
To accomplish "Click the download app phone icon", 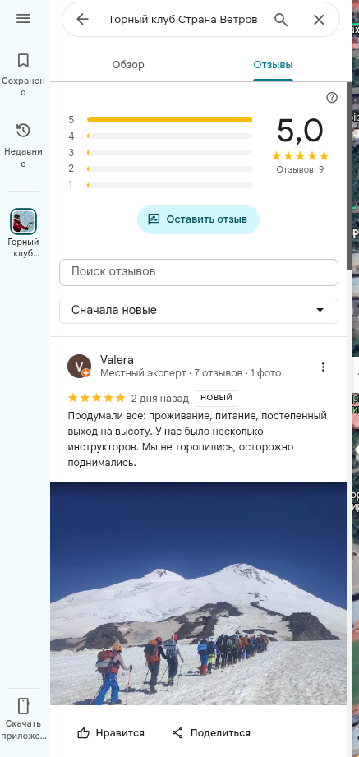I will (23, 705).
